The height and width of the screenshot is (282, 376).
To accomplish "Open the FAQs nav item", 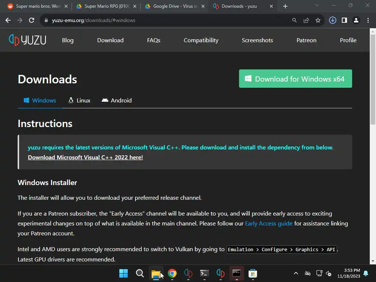I will 154,40.
